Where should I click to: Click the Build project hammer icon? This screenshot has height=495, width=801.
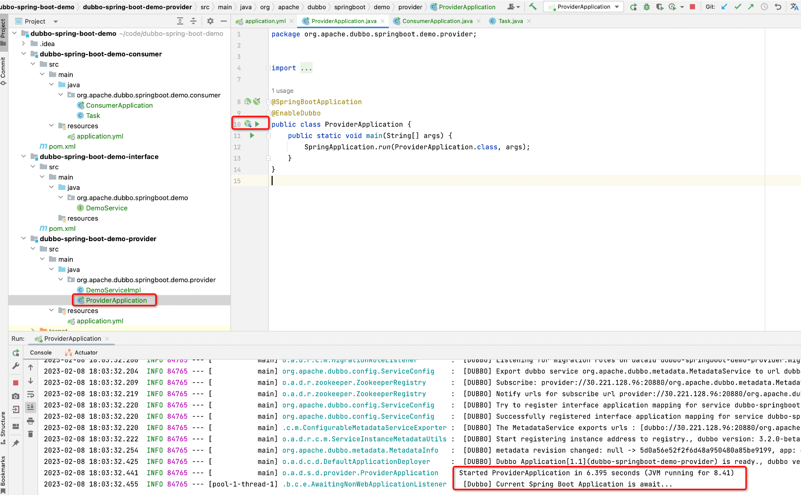pyautogui.click(x=533, y=7)
